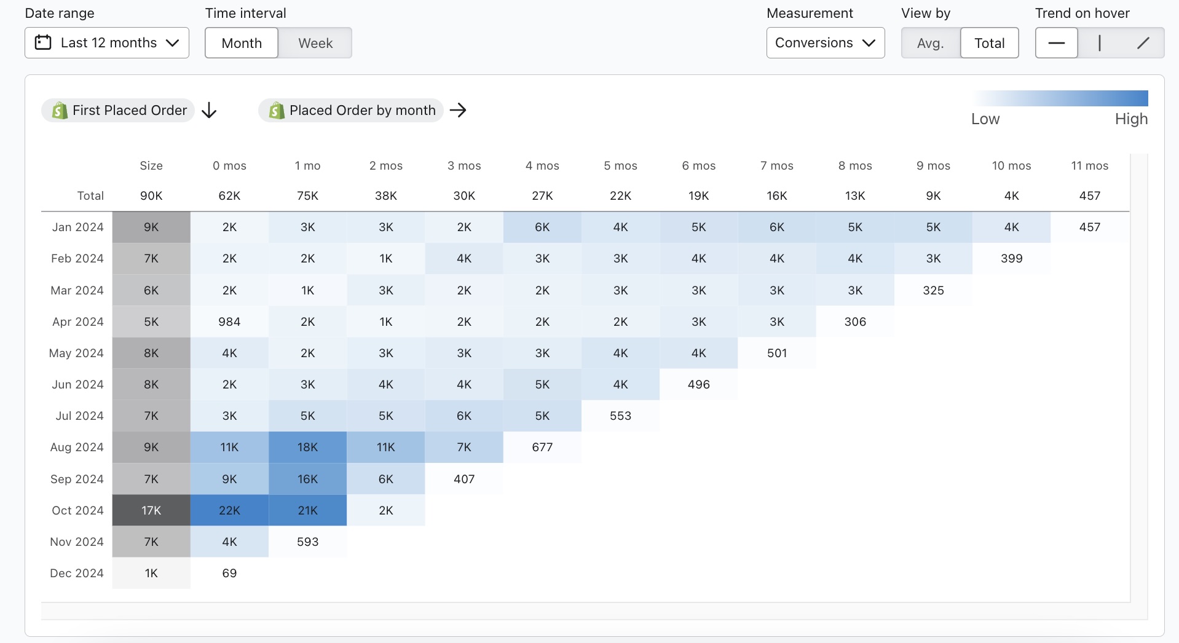Click the right arrow beside Placed Order by month

[x=458, y=110]
